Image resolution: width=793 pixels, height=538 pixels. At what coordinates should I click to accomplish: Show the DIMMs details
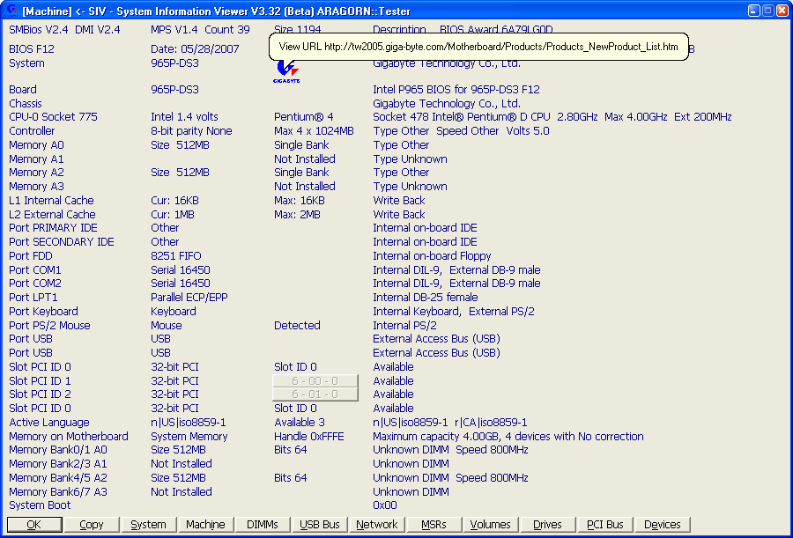click(263, 525)
